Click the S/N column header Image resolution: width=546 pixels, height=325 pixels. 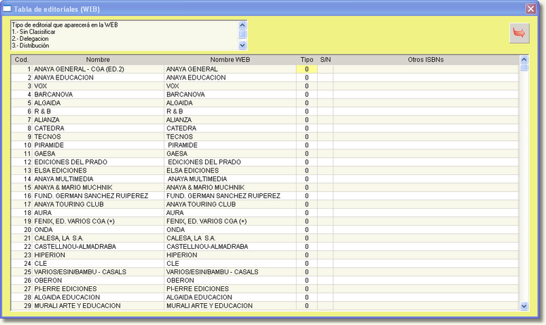(325, 59)
